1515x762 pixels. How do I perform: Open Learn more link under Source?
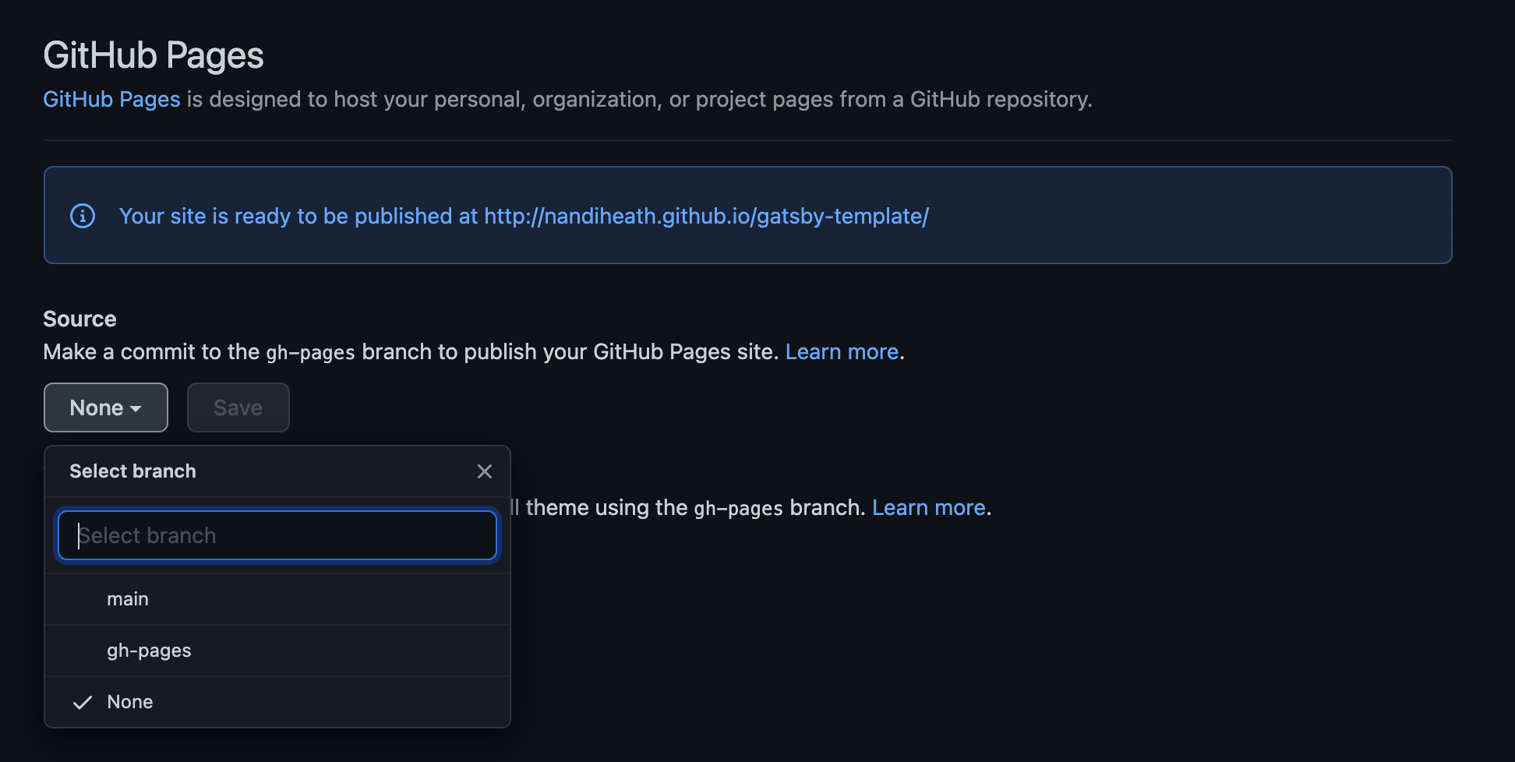(x=842, y=352)
